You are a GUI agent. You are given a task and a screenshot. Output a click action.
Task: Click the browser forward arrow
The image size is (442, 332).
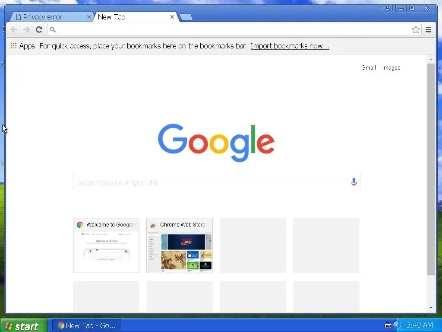point(26,29)
